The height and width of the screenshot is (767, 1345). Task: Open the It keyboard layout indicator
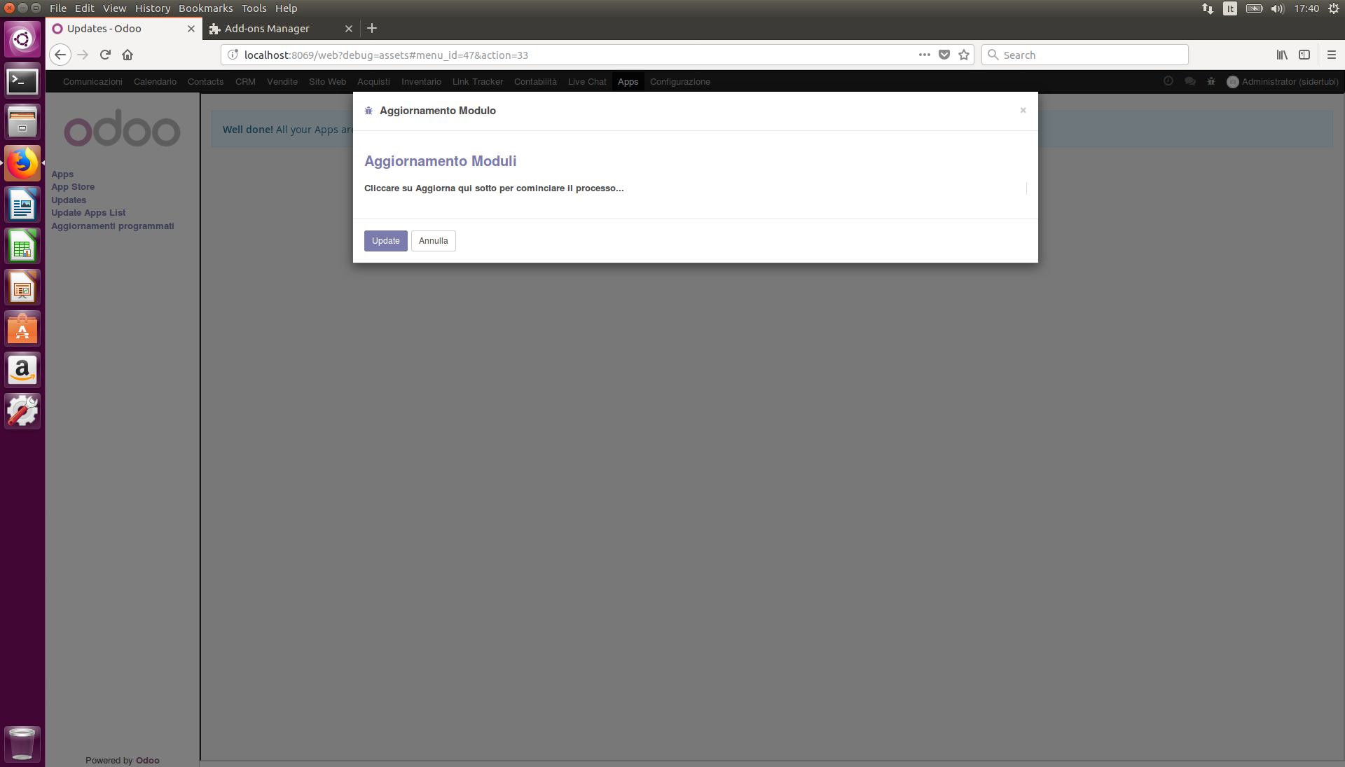pyautogui.click(x=1231, y=8)
